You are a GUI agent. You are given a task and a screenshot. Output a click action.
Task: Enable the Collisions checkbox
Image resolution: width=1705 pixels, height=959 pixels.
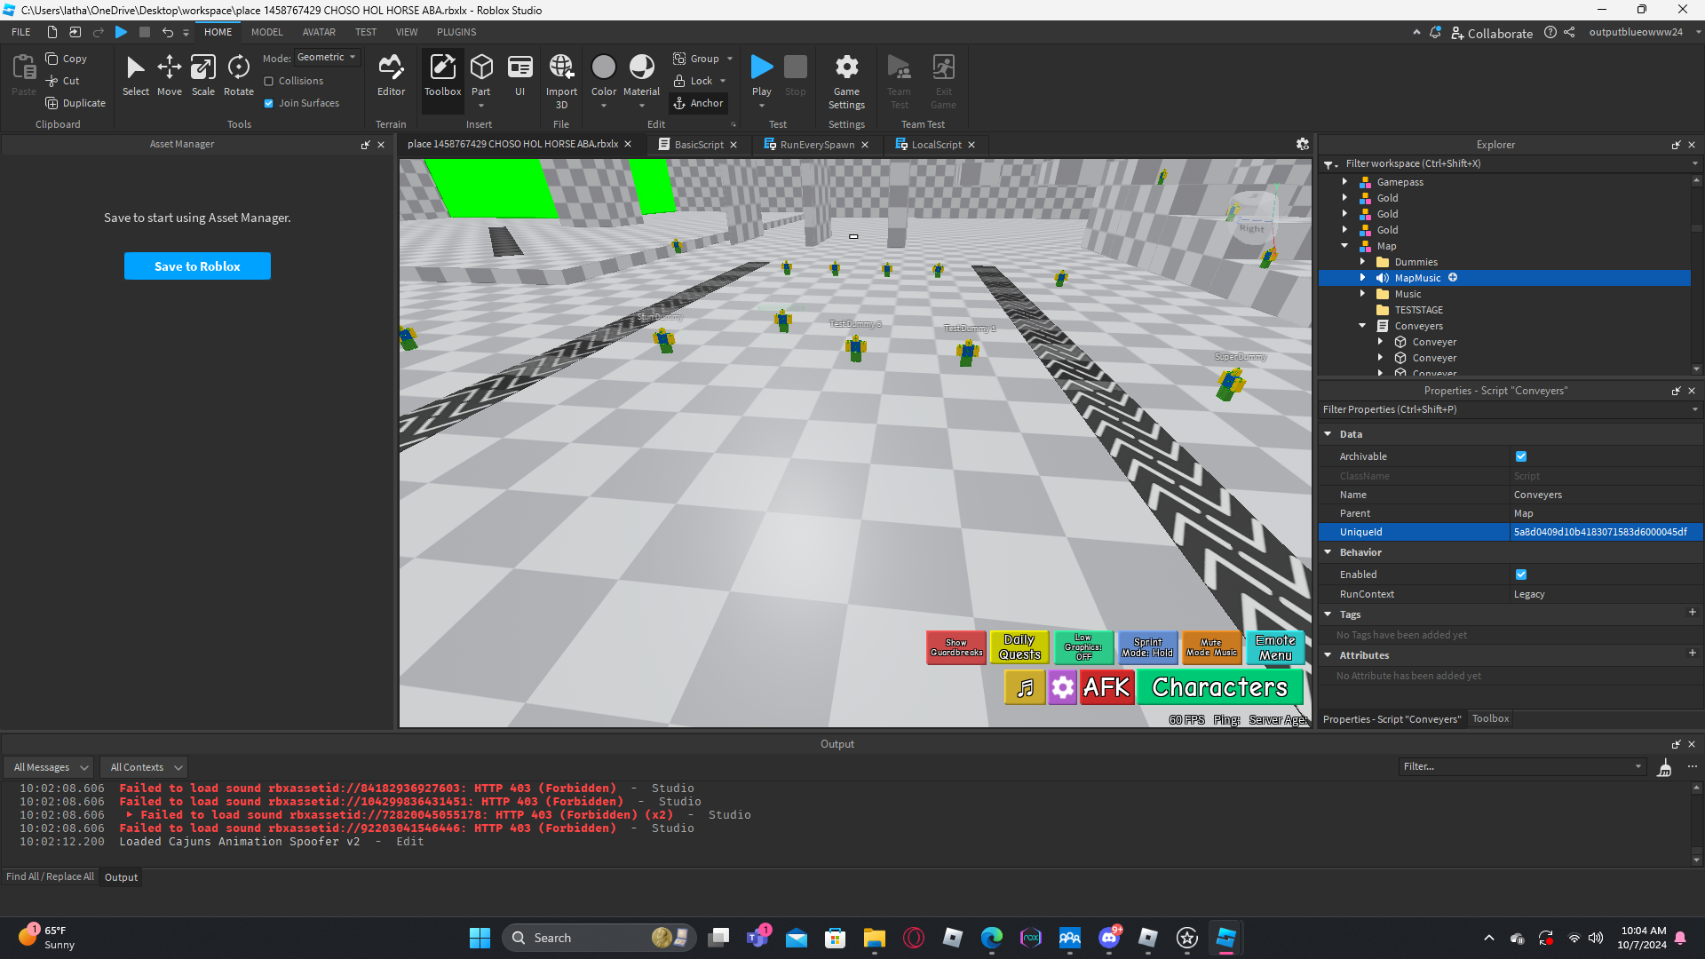(x=269, y=81)
